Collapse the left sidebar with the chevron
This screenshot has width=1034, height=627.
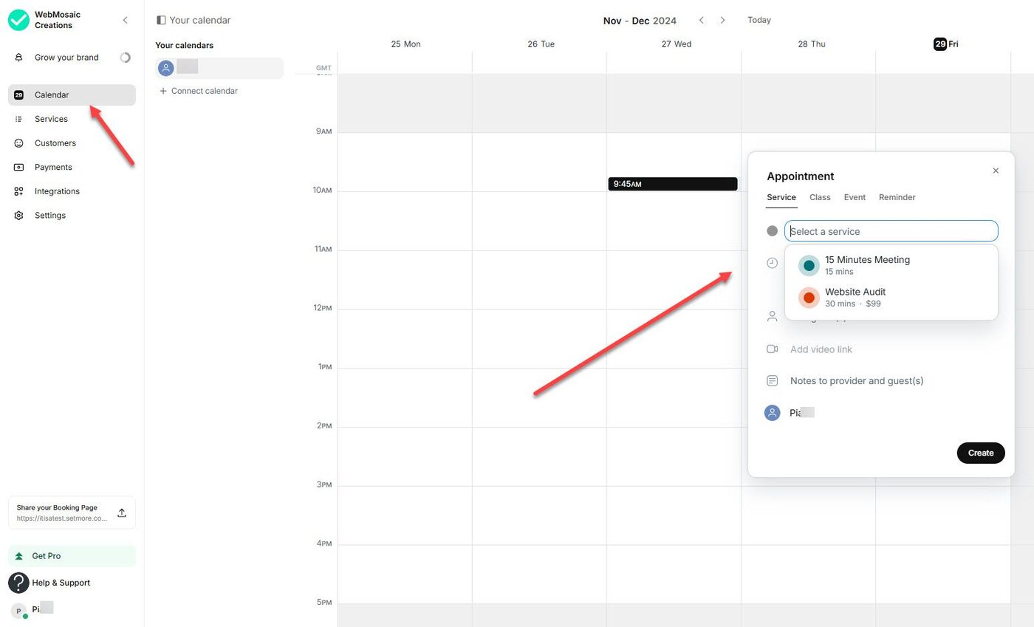point(125,20)
